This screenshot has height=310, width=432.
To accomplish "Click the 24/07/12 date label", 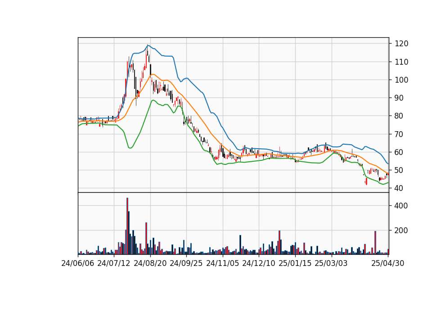I will (x=114, y=263).
